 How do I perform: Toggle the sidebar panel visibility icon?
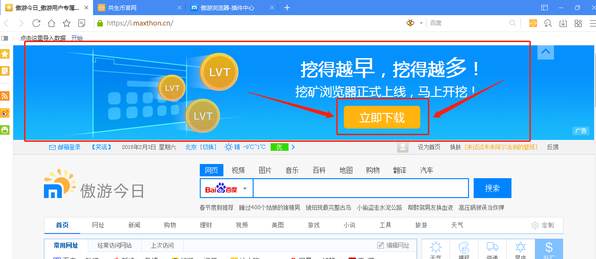pos(5,38)
